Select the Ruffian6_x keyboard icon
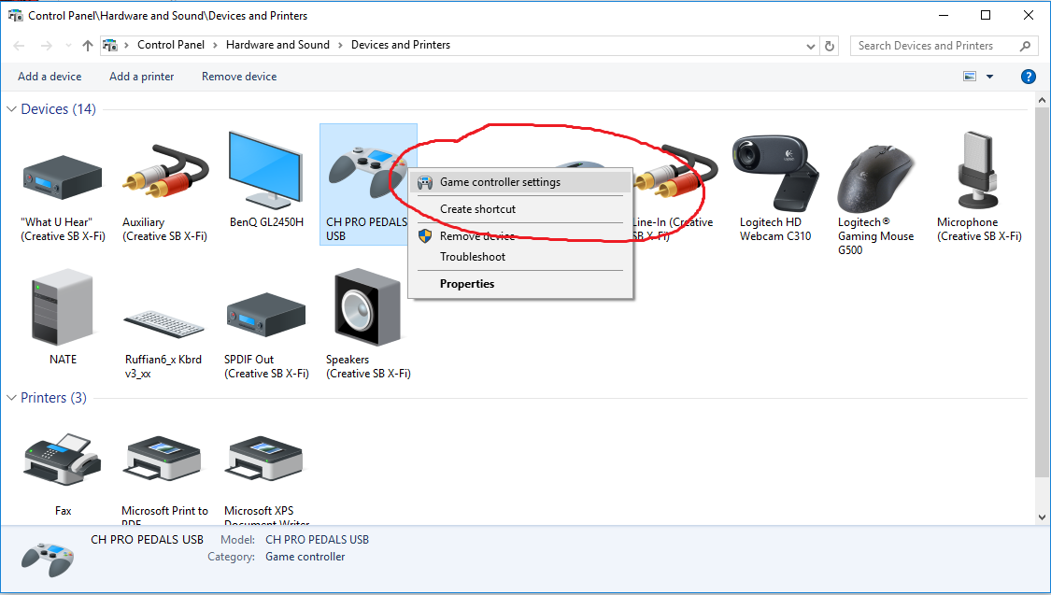Viewport: 1051px width, 595px height. (164, 324)
